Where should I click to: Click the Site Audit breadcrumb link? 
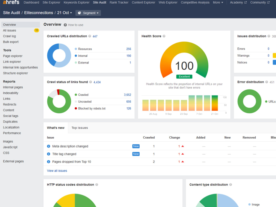pos(11,13)
